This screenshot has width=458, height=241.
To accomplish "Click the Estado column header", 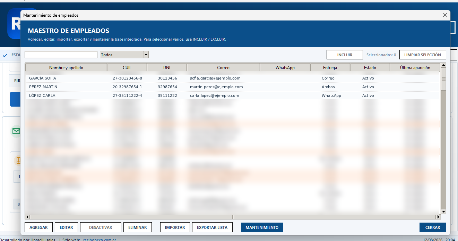I will coord(370,68).
